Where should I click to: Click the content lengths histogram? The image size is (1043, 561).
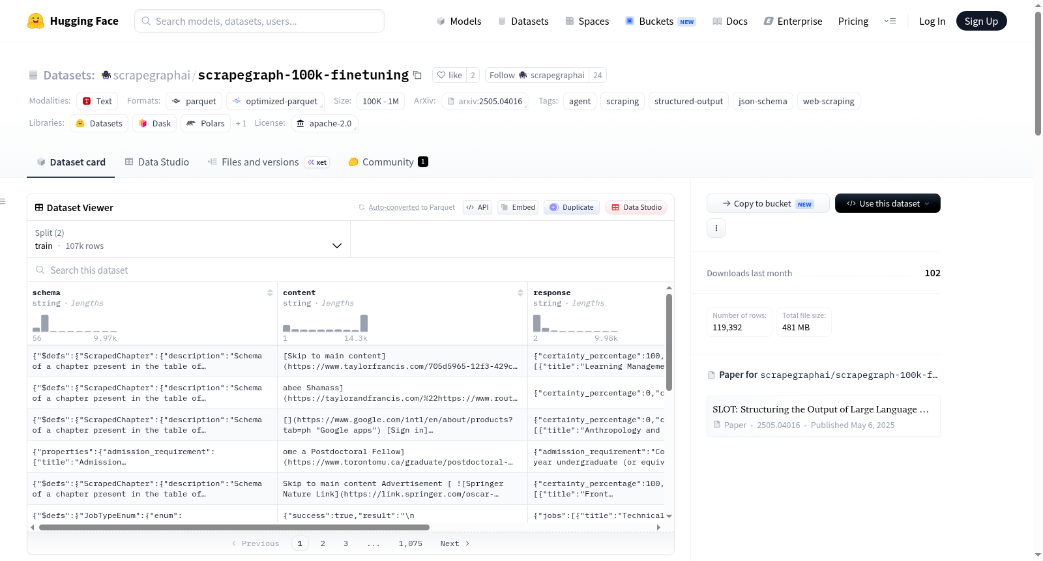(x=325, y=324)
